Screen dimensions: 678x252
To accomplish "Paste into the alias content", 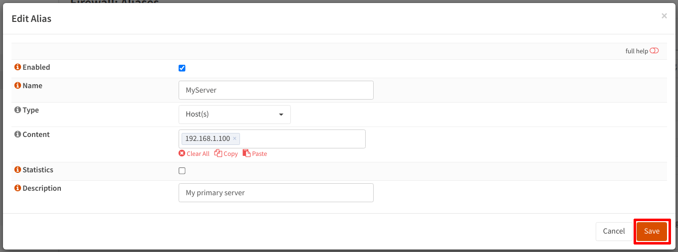I will click(255, 154).
